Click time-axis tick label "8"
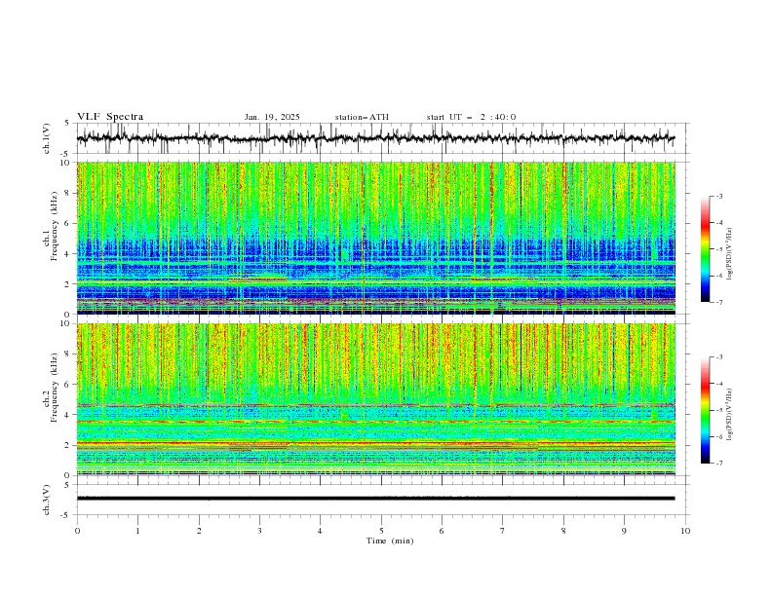This screenshot has height=596, width=772. click(563, 531)
